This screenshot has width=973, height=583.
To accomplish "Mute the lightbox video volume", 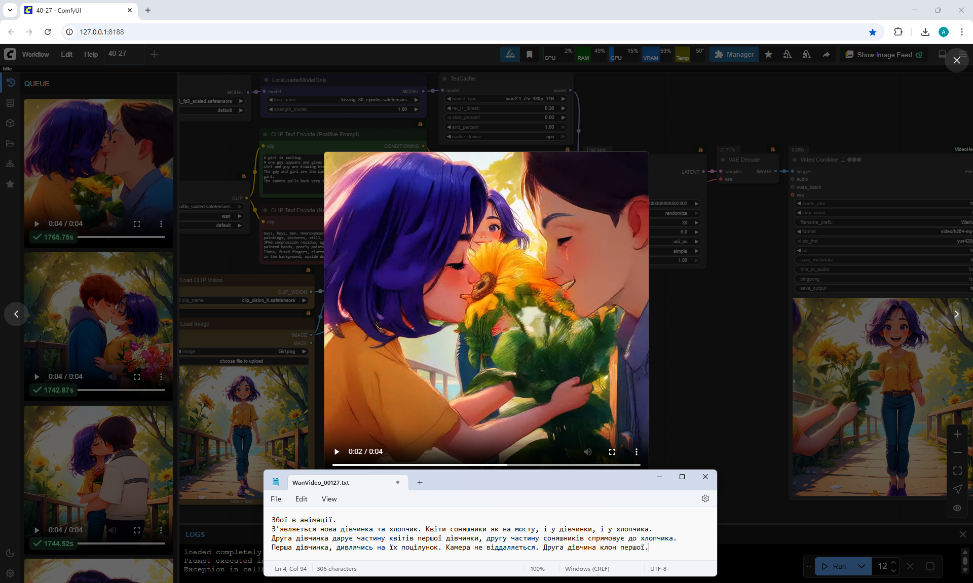I will [588, 451].
